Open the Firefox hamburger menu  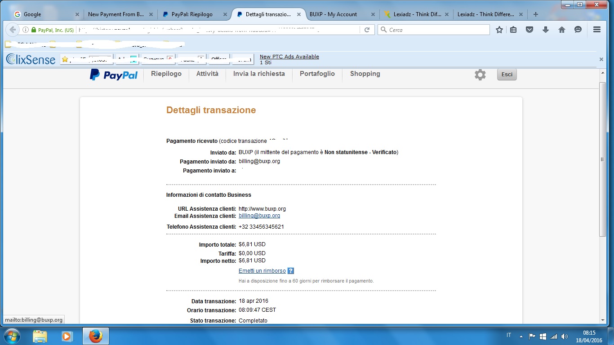pyautogui.click(x=597, y=30)
